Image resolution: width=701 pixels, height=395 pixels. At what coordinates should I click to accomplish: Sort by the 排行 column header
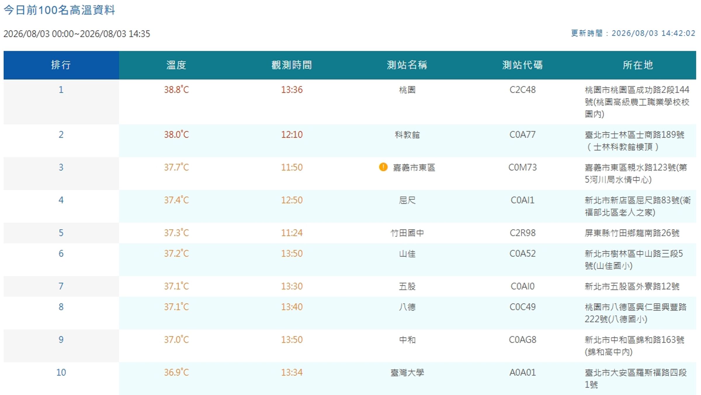(x=61, y=65)
